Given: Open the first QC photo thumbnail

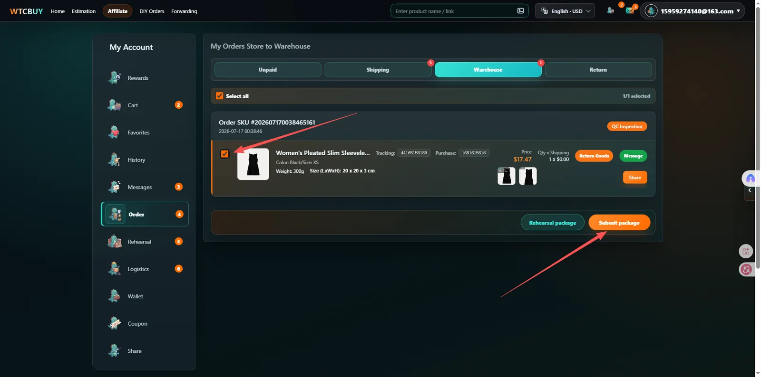Looking at the screenshot, I should [507, 176].
